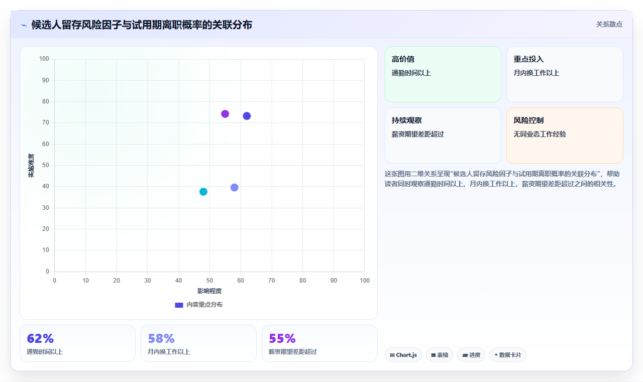Image resolution: width=643 pixels, height=382 pixels.
Task: Open the 风险控制 quadrant card
Action: [565, 136]
